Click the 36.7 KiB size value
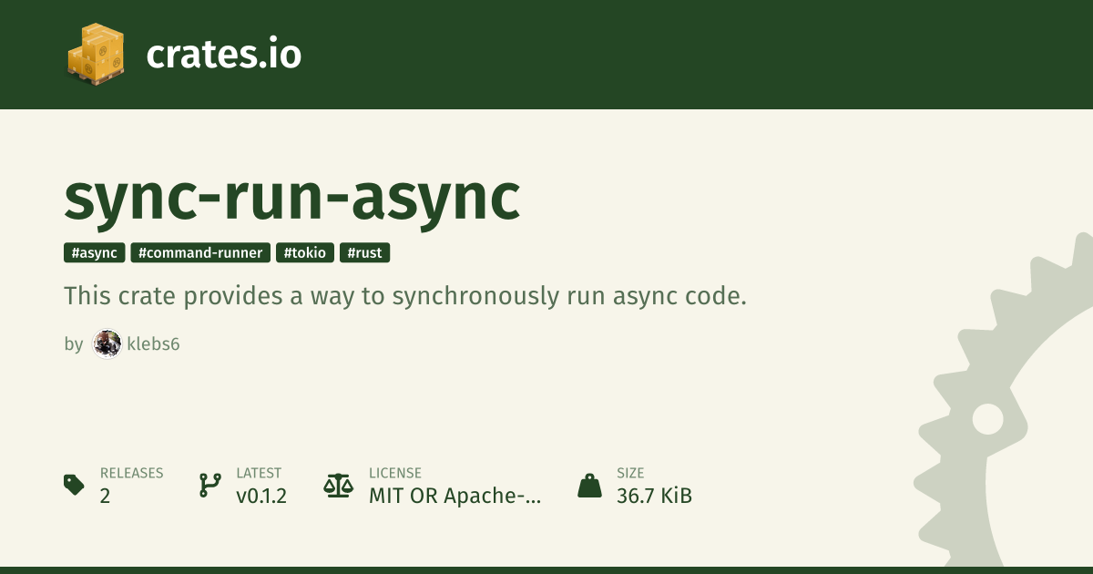Image resolution: width=1093 pixels, height=574 pixels. (x=654, y=497)
